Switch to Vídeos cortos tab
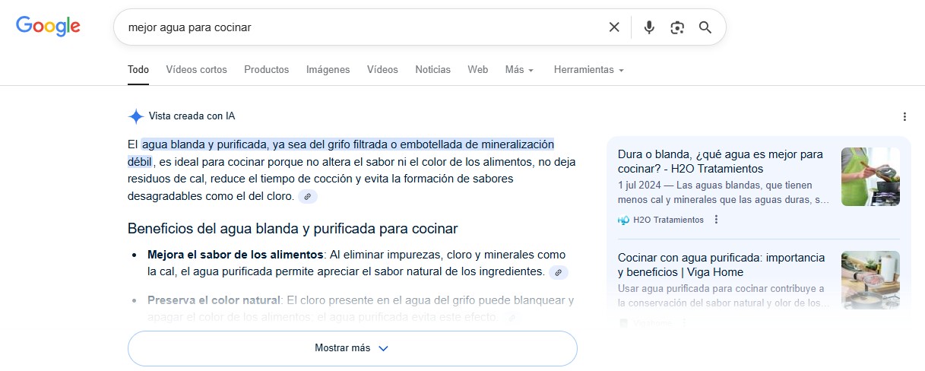This screenshot has height=371, width=925. click(x=197, y=69)
